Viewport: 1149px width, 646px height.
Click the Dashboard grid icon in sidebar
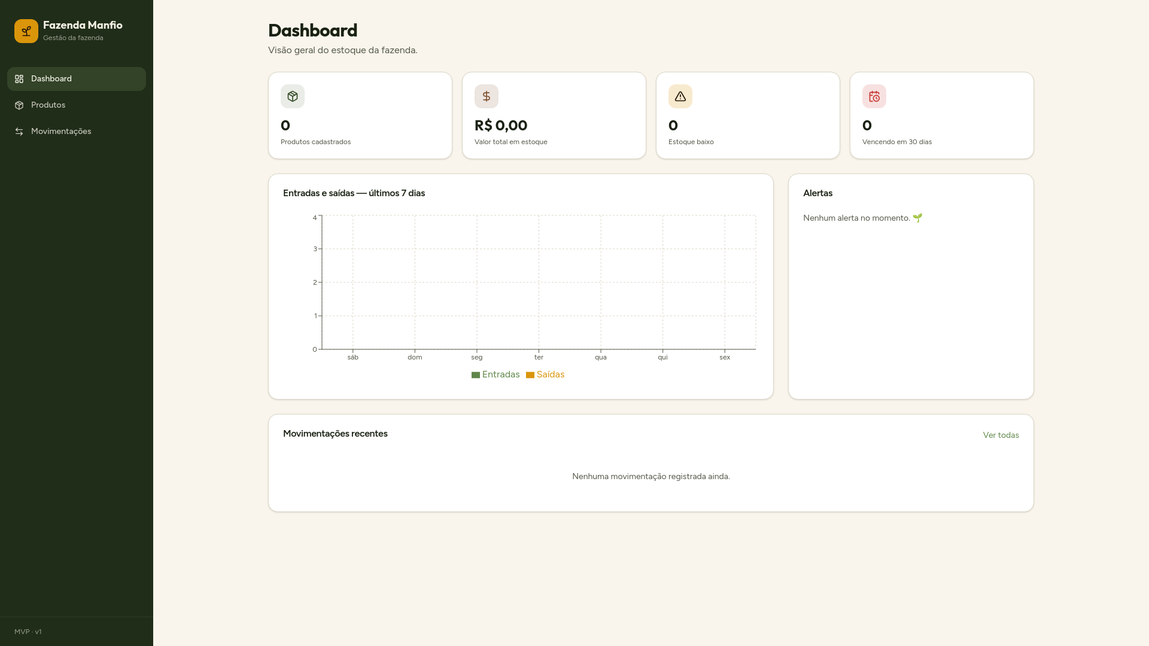tap(19, 79)
